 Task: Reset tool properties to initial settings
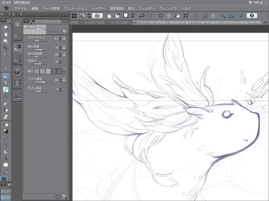click(58, 197)
